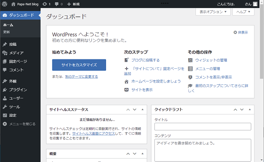Open ホーム submenu item

click(x=8, y=25)
